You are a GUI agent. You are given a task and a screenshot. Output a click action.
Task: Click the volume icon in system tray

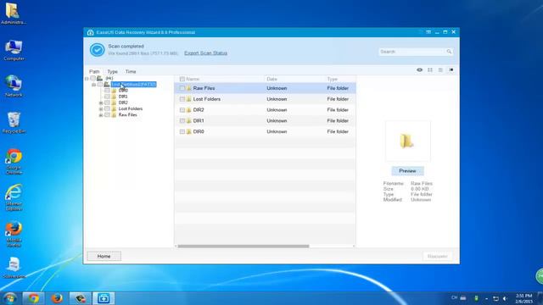[505, 298]
